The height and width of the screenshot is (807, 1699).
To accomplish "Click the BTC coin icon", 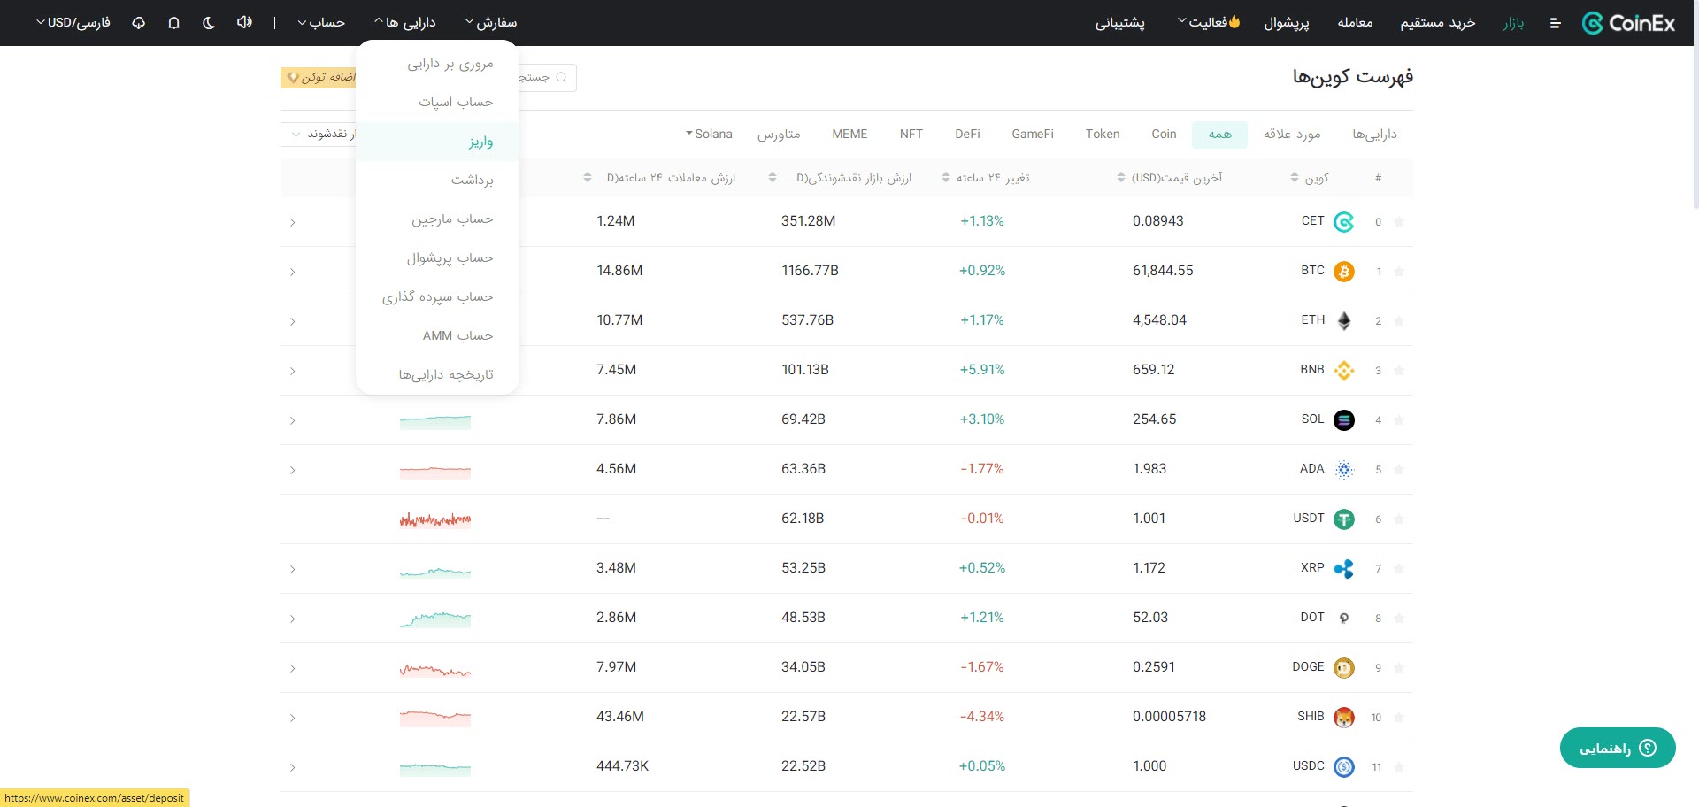I will pos(1343,272).
